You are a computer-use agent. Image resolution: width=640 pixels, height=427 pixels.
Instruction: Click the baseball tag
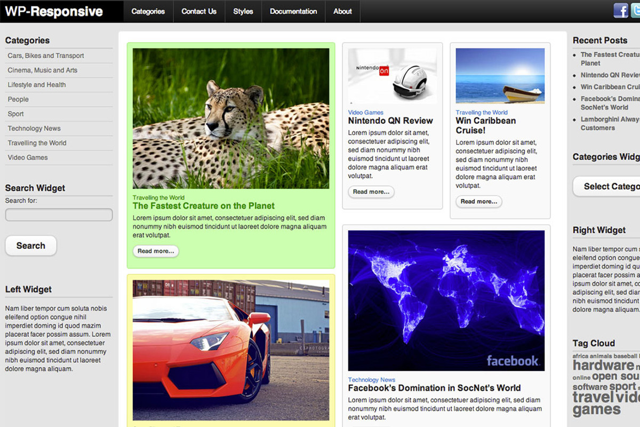pos(625,356)
